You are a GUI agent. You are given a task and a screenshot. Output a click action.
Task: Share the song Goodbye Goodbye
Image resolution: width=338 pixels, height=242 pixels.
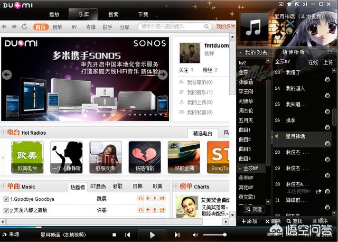tap(162, 198)
